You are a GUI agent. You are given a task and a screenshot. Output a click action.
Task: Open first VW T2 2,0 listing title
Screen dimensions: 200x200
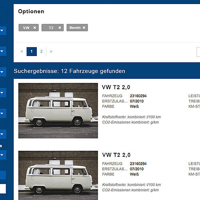116,87
